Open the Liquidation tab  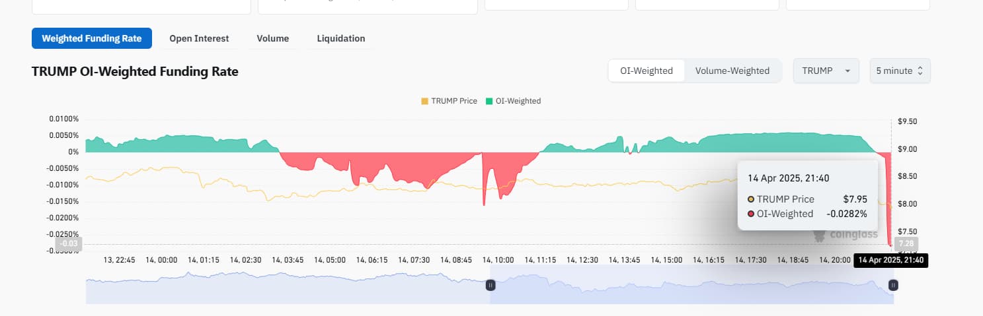pos(341,38)
